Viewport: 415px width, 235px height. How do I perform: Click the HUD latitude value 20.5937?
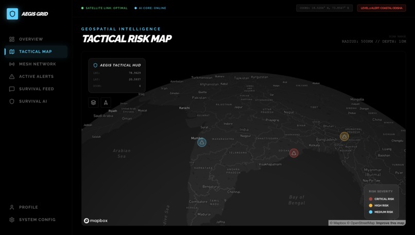[x=135, y=79]
